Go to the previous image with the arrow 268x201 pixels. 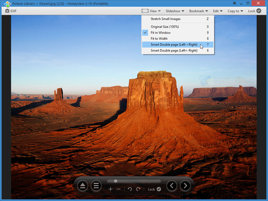point(172,186)
